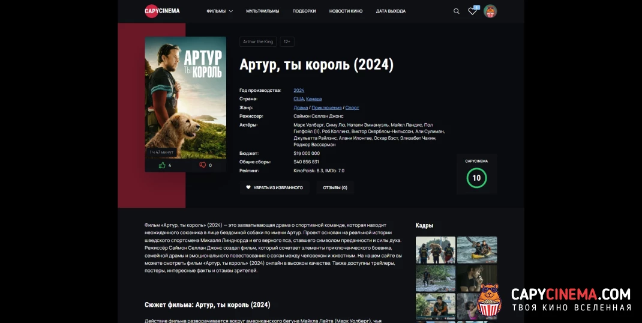Open the Подборки menu item
Screen dimensions: 642x323
coord(304,11)
